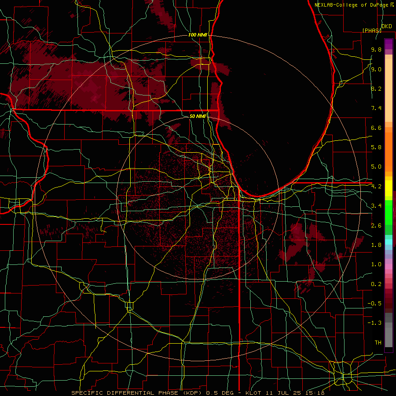Click the -0.5 value on color scale
This screenshot has height=396, width=396.
coord(374,304)
